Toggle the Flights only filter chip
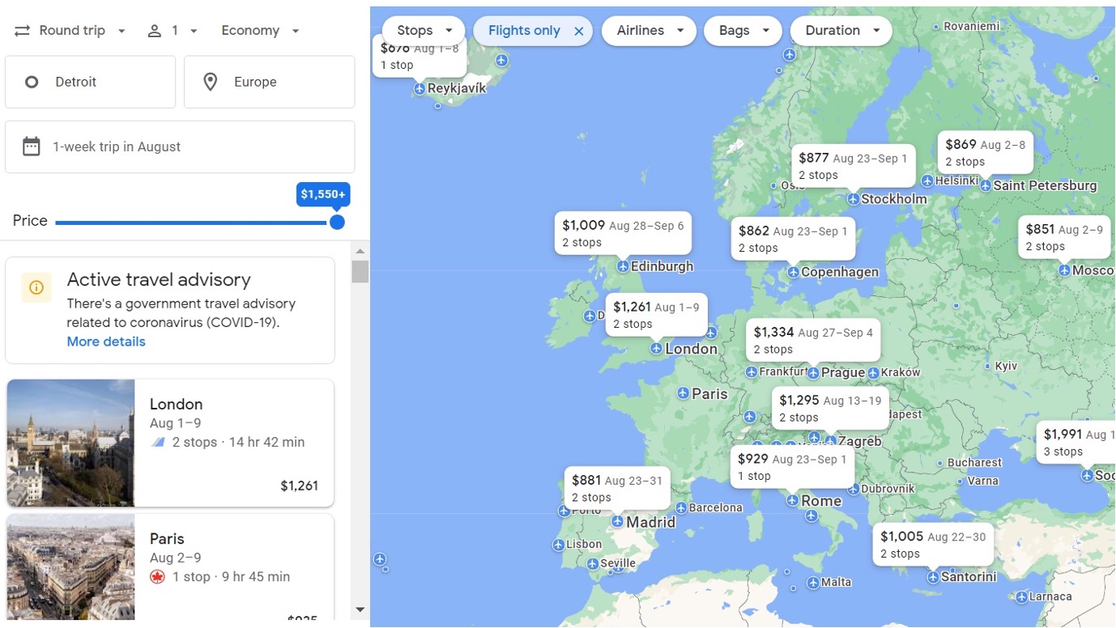The height and width of the screenshot is (628, 1116). click(x=523, y=31)
